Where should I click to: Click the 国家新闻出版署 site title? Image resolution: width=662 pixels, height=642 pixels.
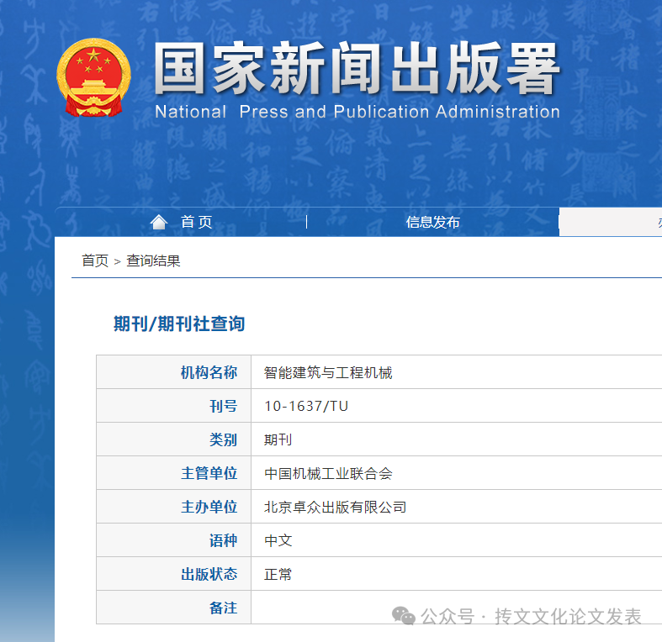click(x=357, y=68)
